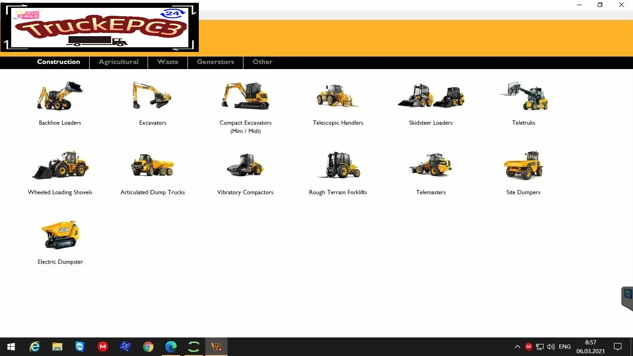Image resolution: width=633 pixels, height=356 pixels.
Task: Open the Waste category tab
Action: 167,62
